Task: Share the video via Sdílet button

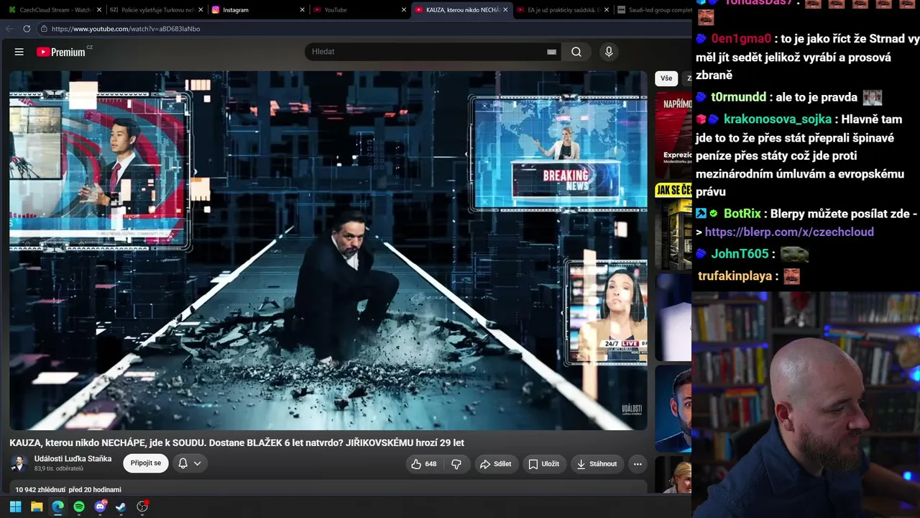Action: 495,464
